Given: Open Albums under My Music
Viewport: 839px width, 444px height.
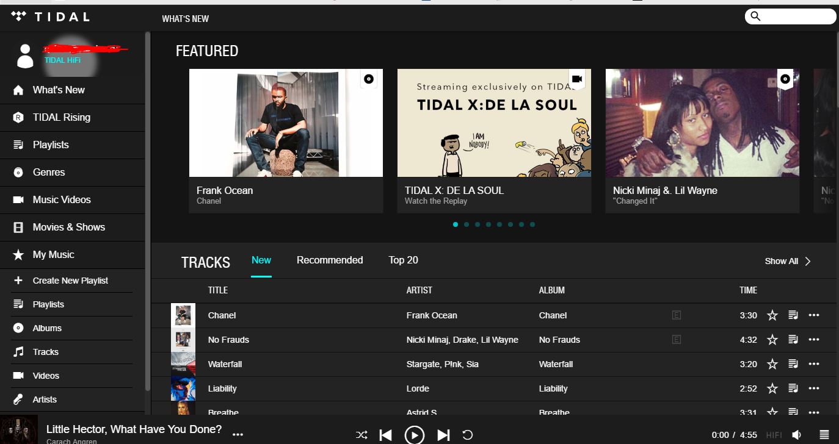Looking at the screenshot, I should (x=72, y=328).
